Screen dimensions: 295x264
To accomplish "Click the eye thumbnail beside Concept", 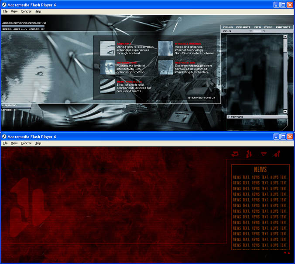I will click(107, 48).
